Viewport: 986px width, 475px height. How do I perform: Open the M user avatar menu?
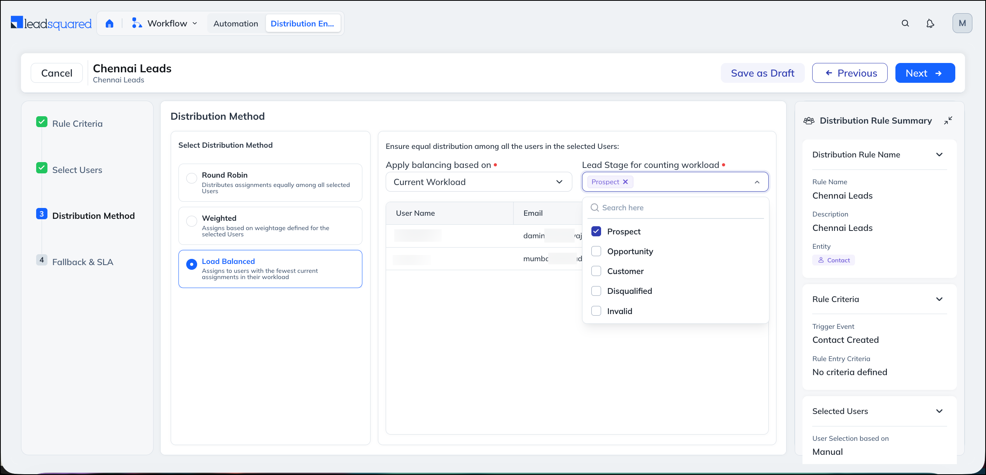[962, 23]
